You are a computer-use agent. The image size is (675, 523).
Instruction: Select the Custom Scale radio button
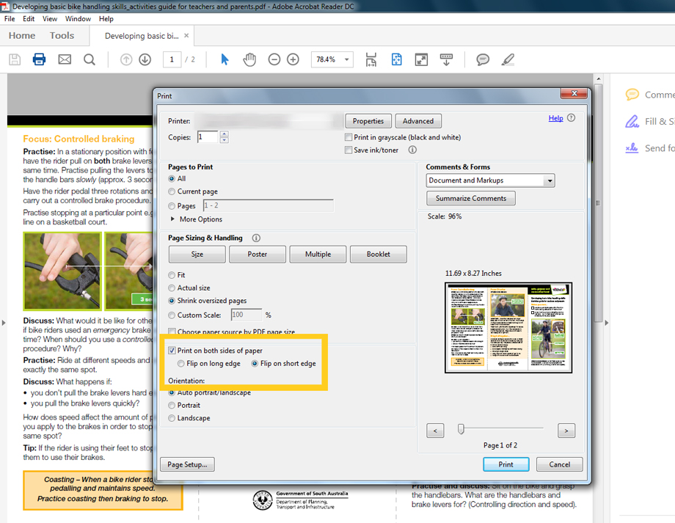pos(172,315)
